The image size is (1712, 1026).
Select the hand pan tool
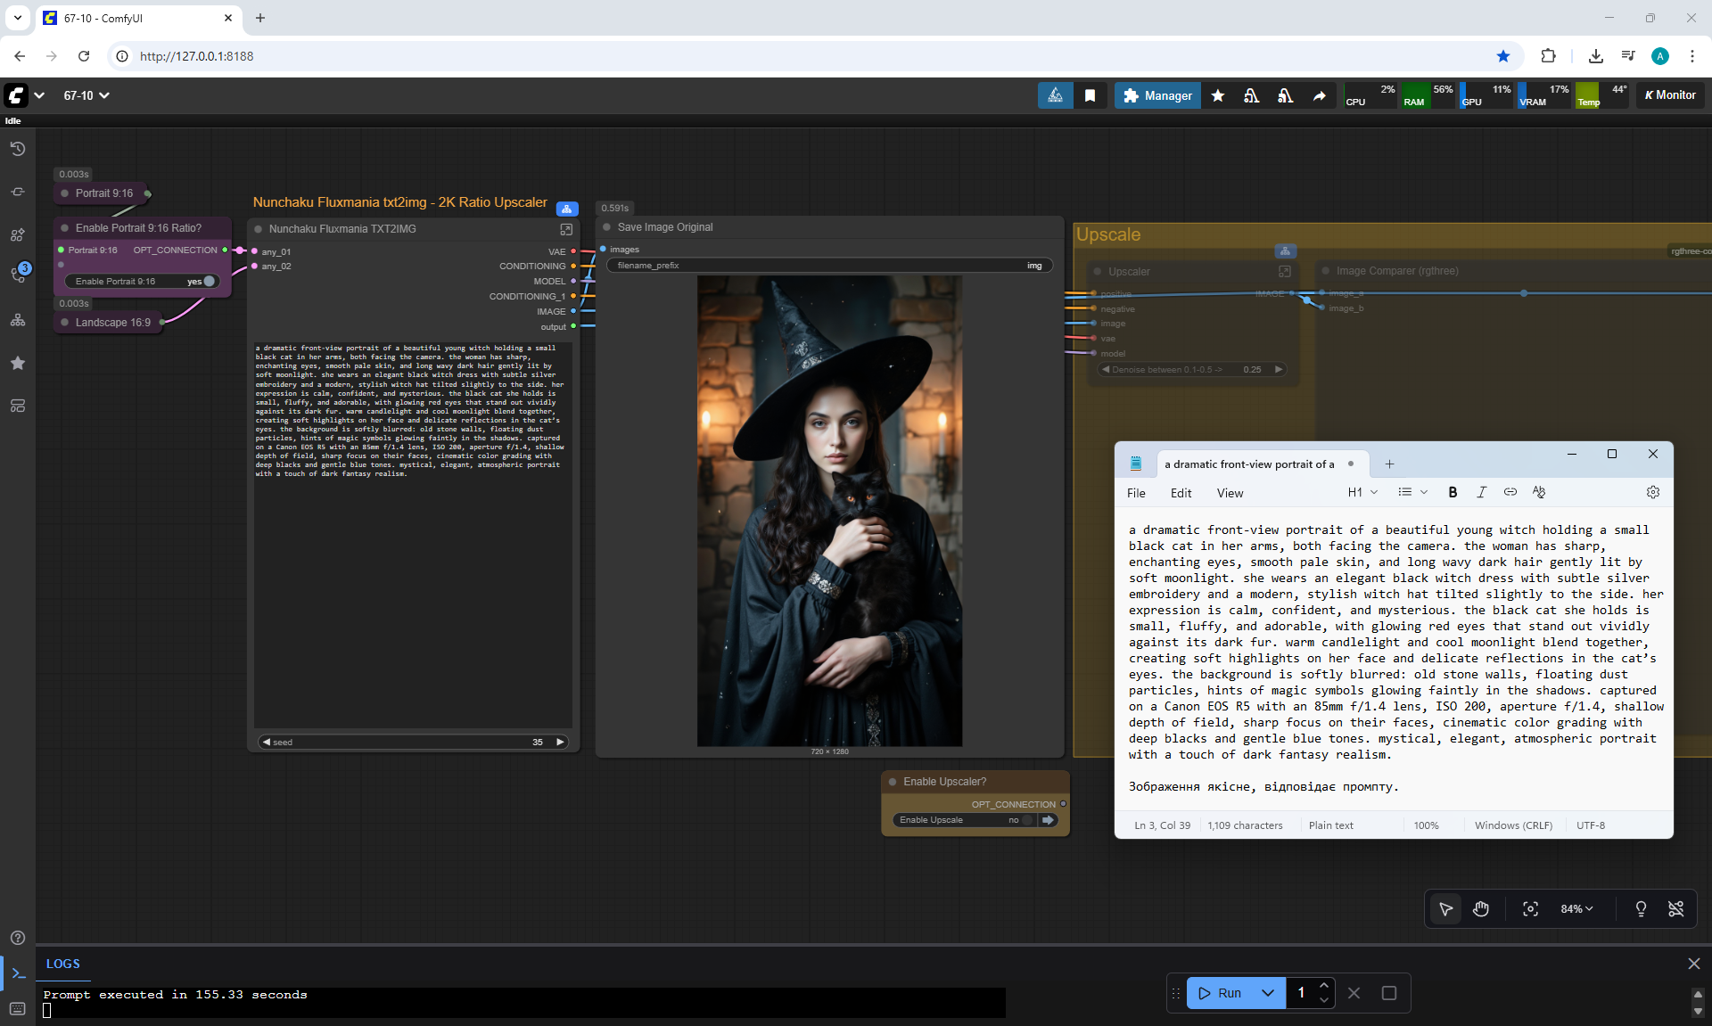(1481, 908)
